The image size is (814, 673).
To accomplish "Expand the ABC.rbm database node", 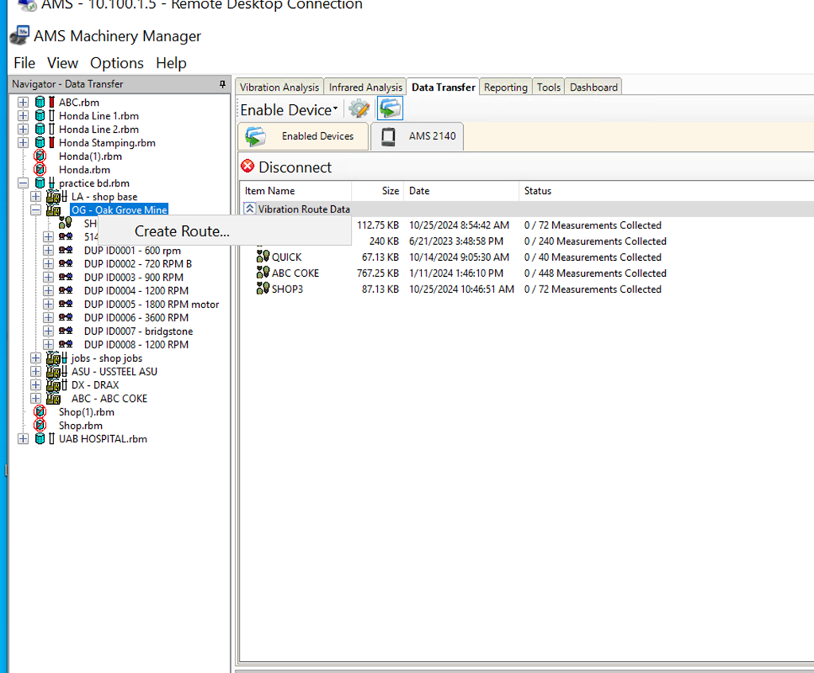I will [x=23, y=102].
